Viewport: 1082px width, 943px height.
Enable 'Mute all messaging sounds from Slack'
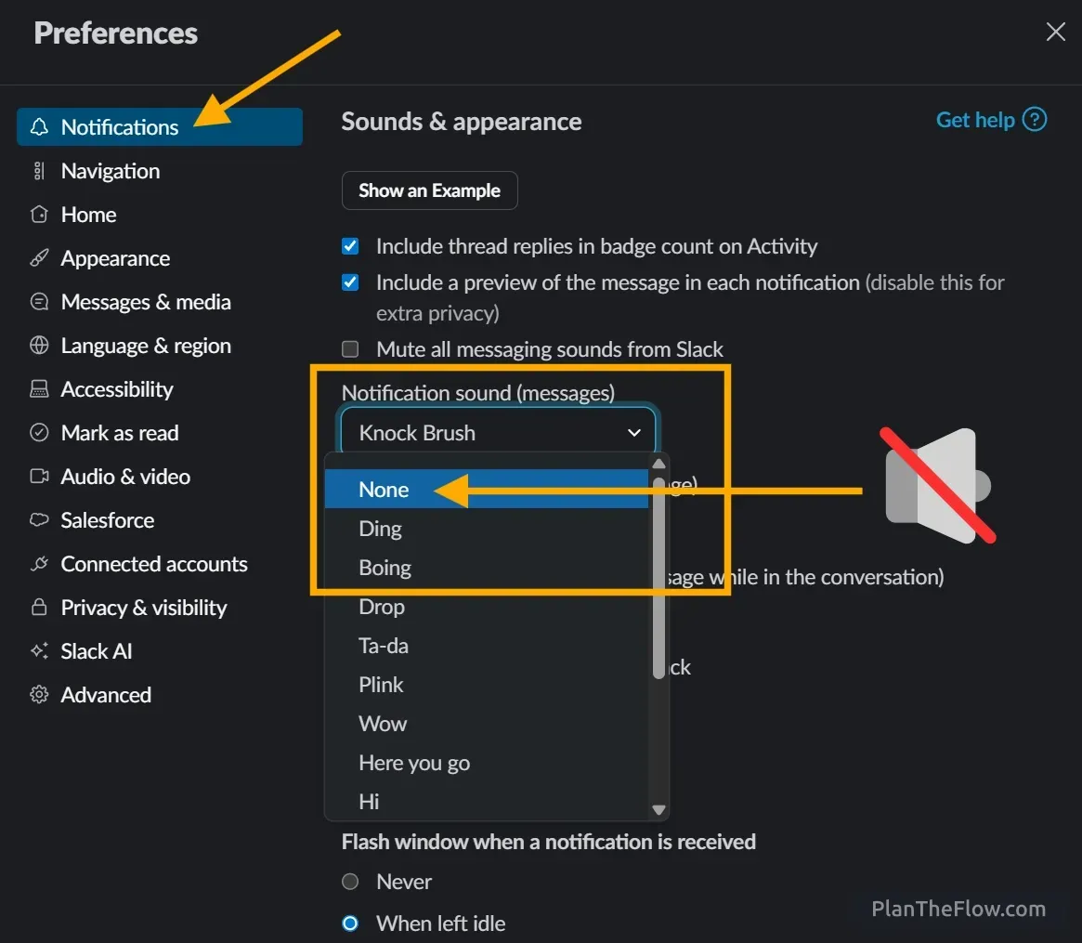pyautogui.click(x=350, y=348)
